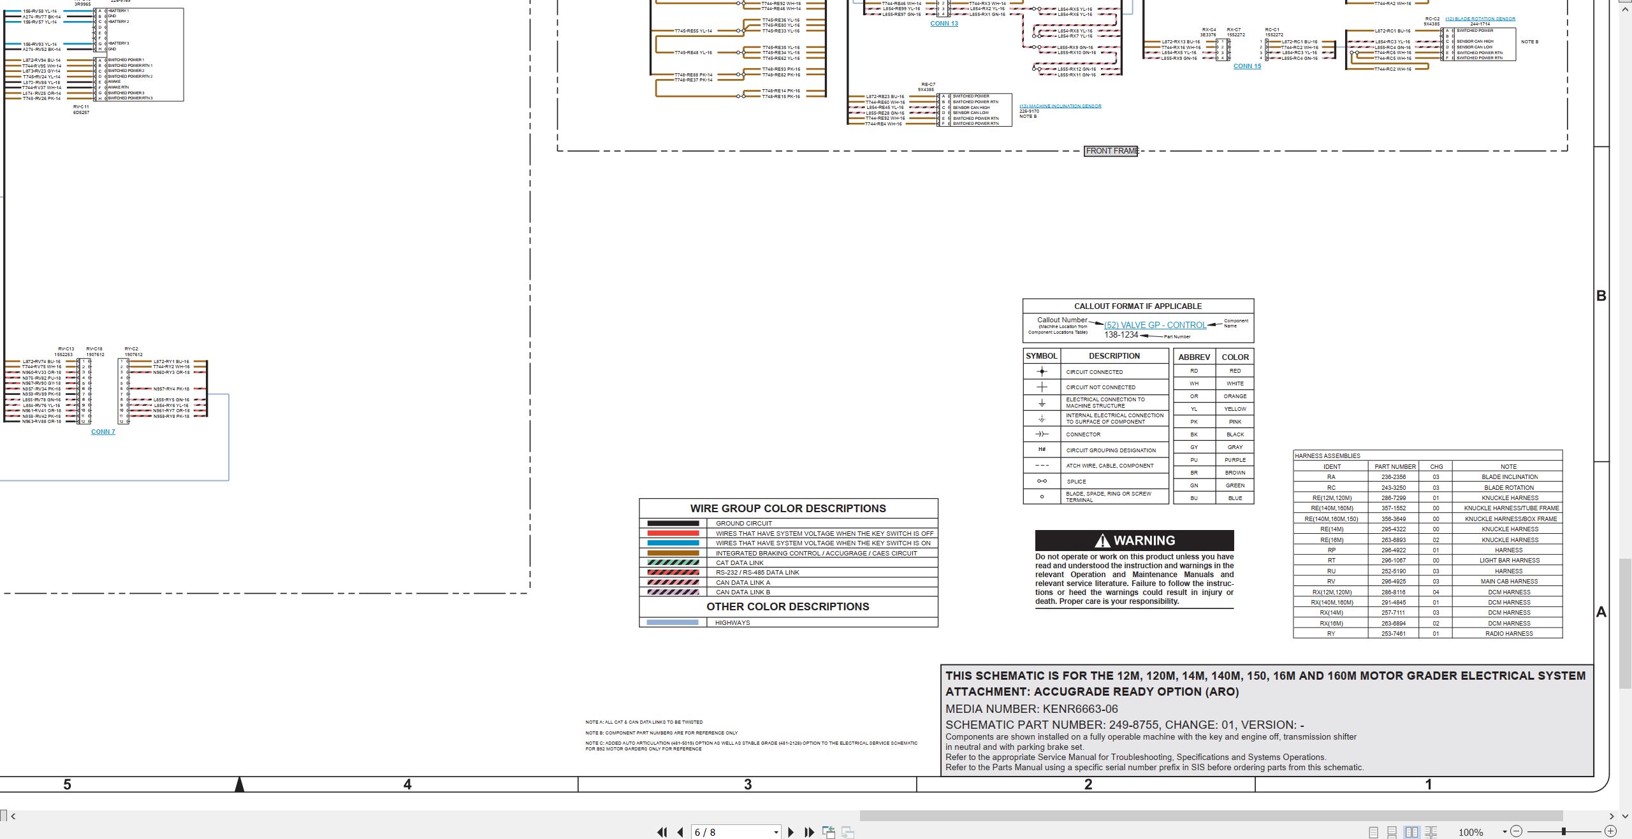The width and height of the screenshot is (1632, 839).
Task: Follow the CONN 7 link
Action: click(103, 432)
